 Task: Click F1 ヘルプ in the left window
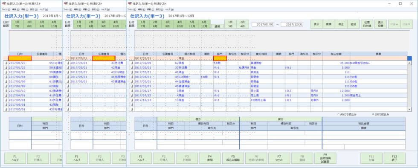pos(15,158)
